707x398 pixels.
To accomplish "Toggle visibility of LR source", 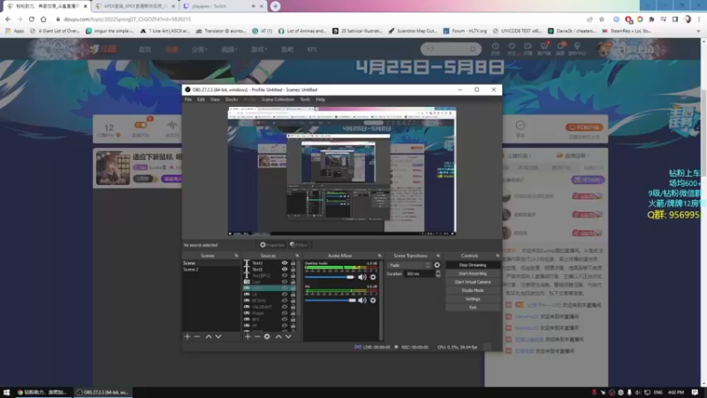I will [x=285, y=295].
